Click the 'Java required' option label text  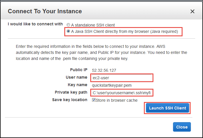coord(125,31)
